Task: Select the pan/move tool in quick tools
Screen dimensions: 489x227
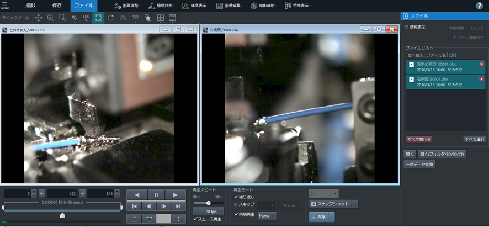Action: click(39, 18)
